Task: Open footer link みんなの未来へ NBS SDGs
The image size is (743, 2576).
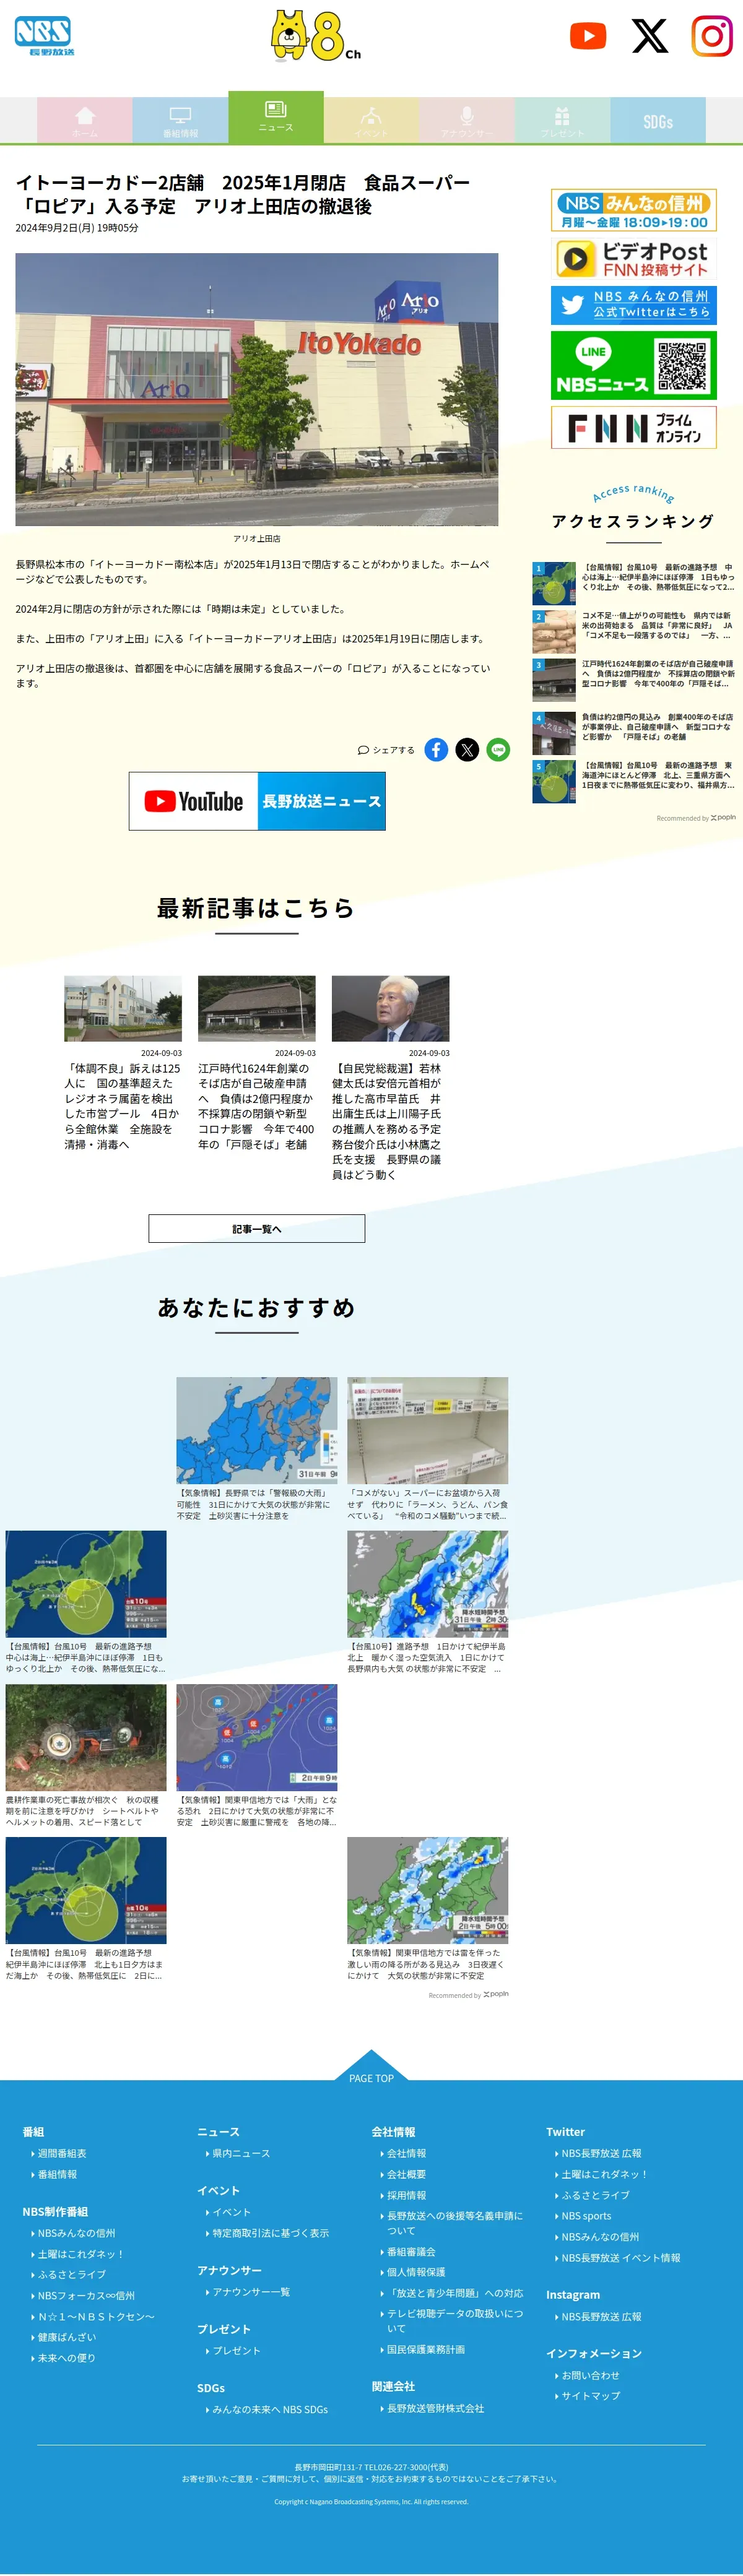Action: [x=270, y=2409]
